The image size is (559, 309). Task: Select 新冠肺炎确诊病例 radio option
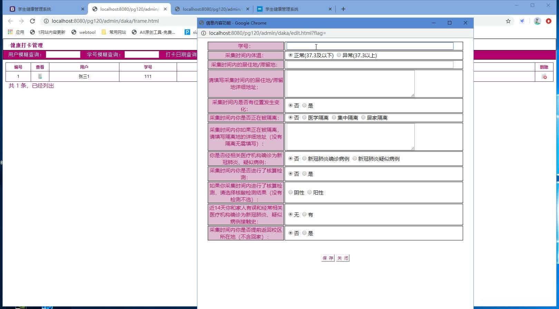304,158
